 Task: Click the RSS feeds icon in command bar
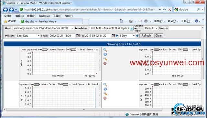(x=131, y=21)
